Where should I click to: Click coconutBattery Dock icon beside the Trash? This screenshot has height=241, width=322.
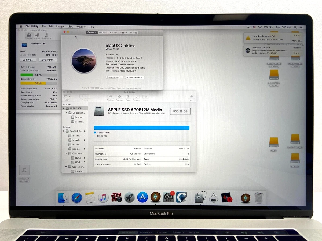point(246,198)
